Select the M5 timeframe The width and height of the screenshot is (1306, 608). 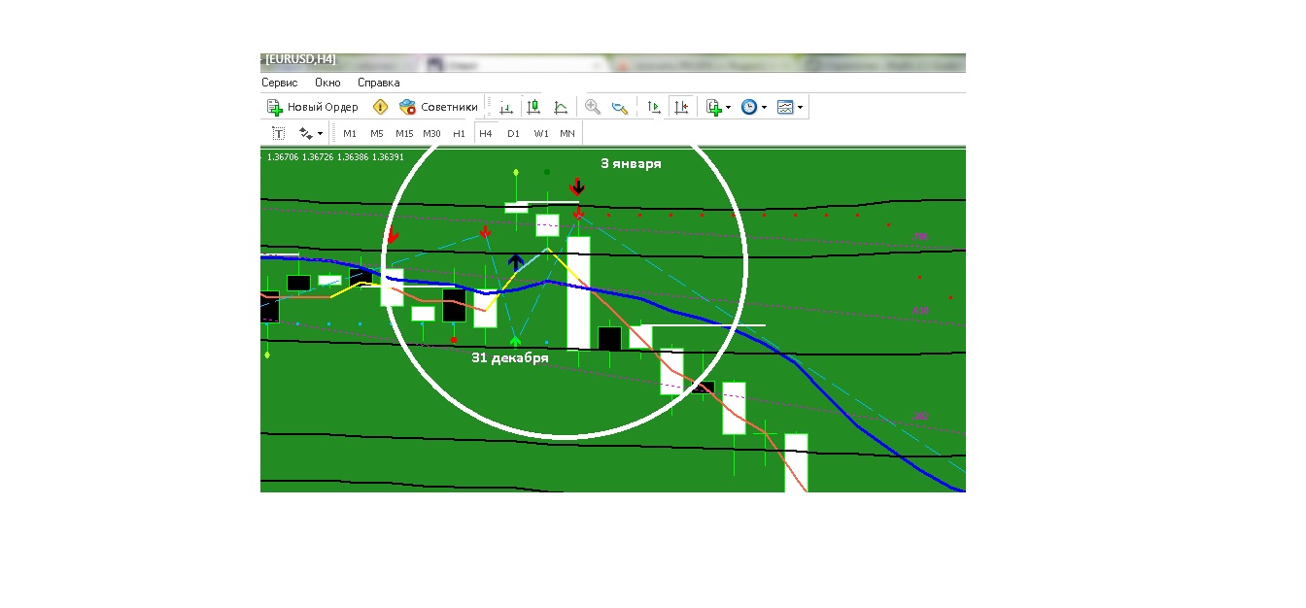click(x=377, y=133)
